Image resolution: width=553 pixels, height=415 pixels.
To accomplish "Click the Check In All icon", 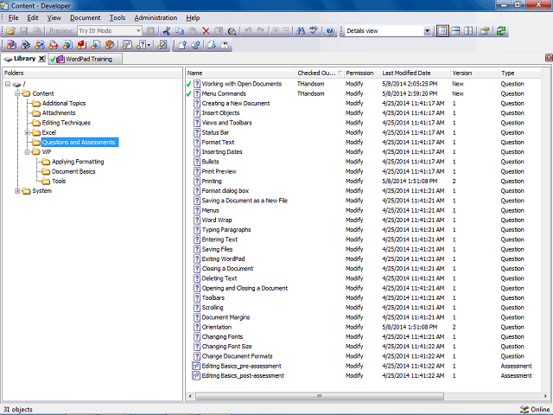I will (x=196, y=45).
